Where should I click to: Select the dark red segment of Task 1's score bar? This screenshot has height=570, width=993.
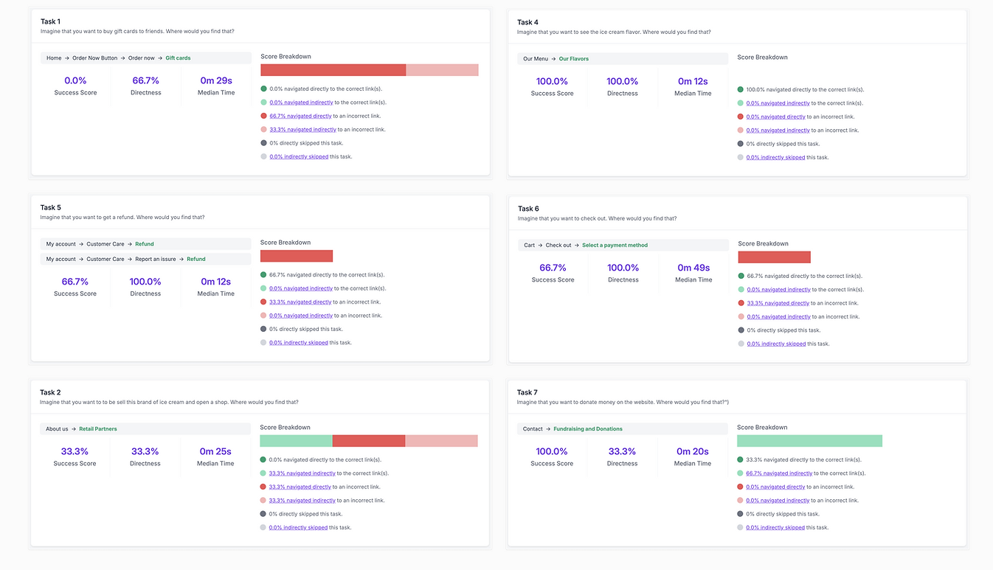(333, 70)
